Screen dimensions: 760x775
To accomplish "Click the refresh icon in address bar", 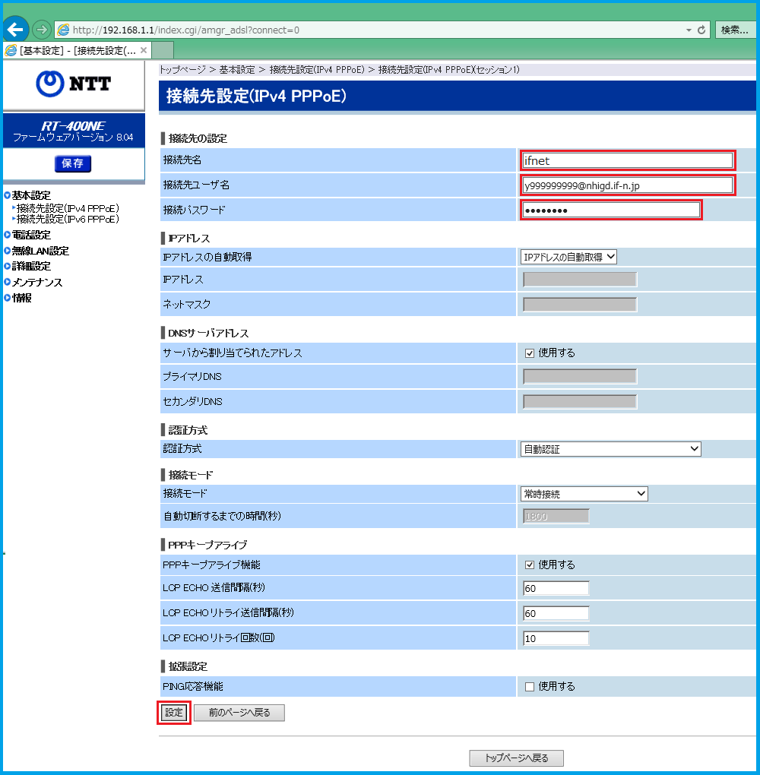I will 701,30.
